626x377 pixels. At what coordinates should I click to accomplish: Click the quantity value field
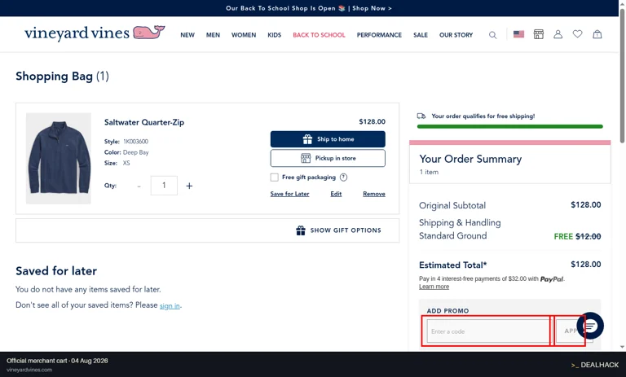[164, 186]
